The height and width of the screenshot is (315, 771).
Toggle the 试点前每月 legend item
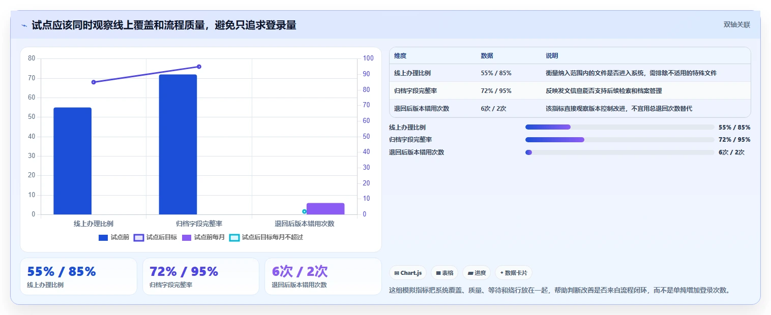pyautogui.click(x=203, y=237)
